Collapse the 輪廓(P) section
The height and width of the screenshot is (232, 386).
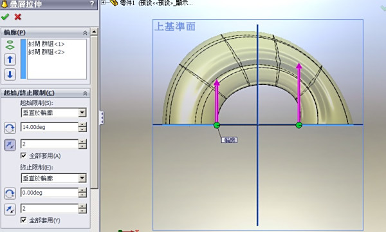[x=85, y=32]
